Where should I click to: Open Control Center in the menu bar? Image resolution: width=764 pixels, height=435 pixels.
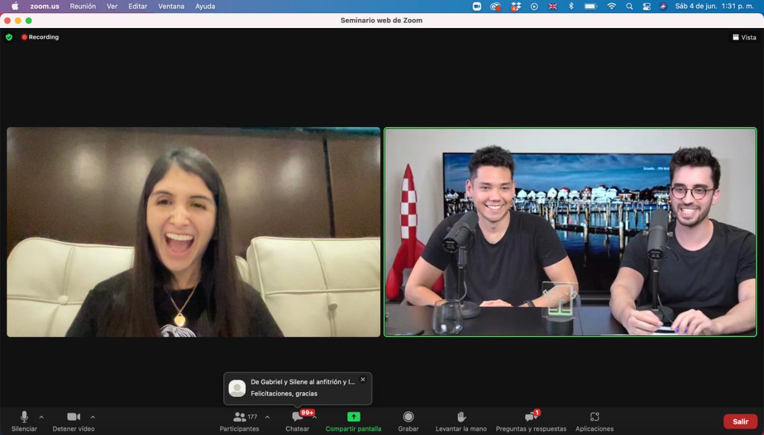[646, 6]
